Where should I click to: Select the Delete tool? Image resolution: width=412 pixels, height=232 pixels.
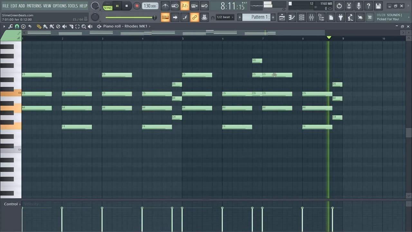(58, 26)
